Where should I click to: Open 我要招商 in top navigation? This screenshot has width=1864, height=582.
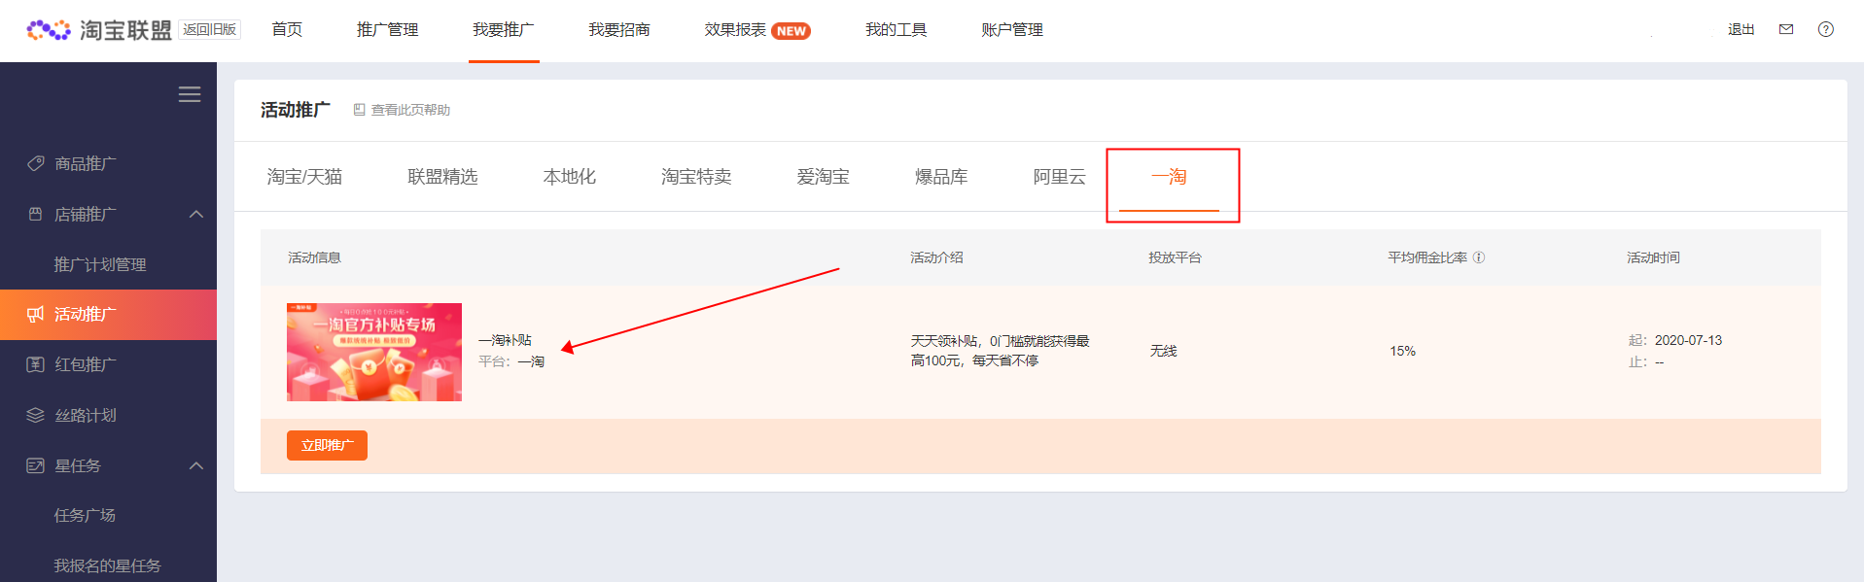(619, 29)
